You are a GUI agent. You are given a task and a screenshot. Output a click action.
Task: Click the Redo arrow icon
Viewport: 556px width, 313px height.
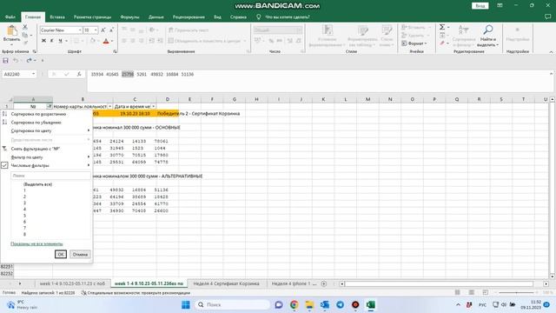[29, 61]
